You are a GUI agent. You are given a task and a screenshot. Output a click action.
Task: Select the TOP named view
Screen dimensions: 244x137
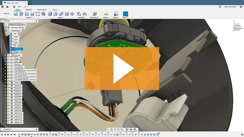click(x=15, y=34)
